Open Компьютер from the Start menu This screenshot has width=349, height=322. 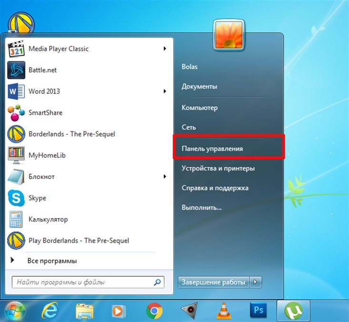(199, 108)
